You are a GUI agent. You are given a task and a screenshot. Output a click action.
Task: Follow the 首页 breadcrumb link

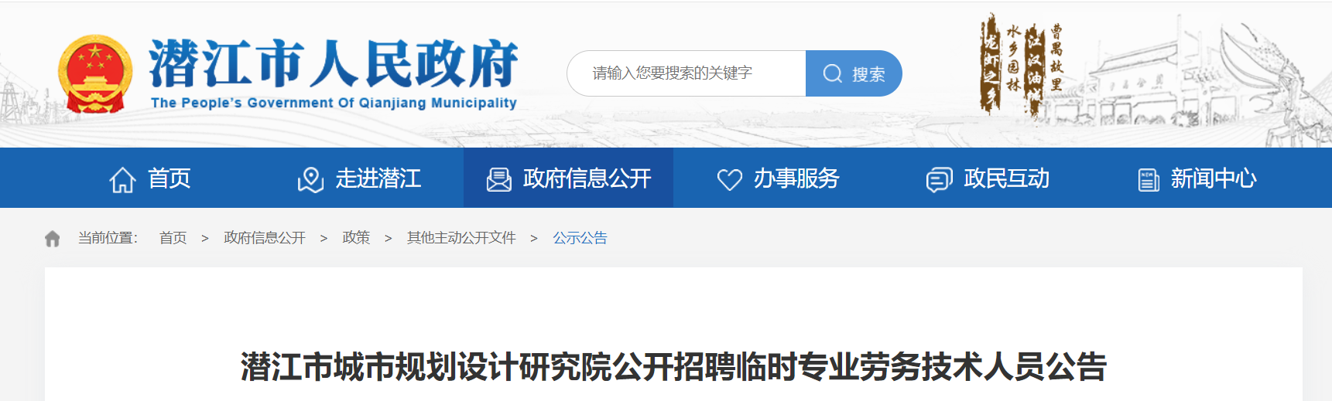tap(173, 238)
